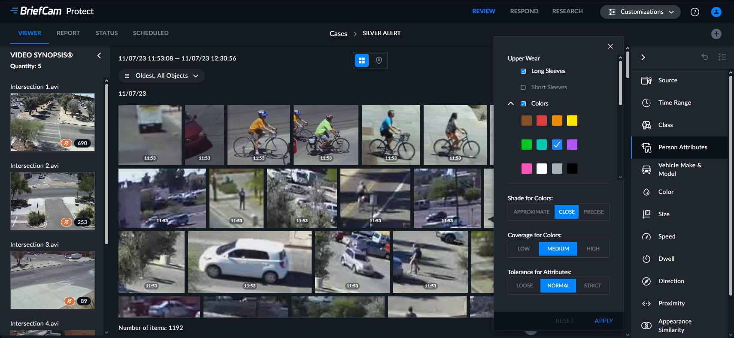Click the APPLY button

[x=603, y=321]
